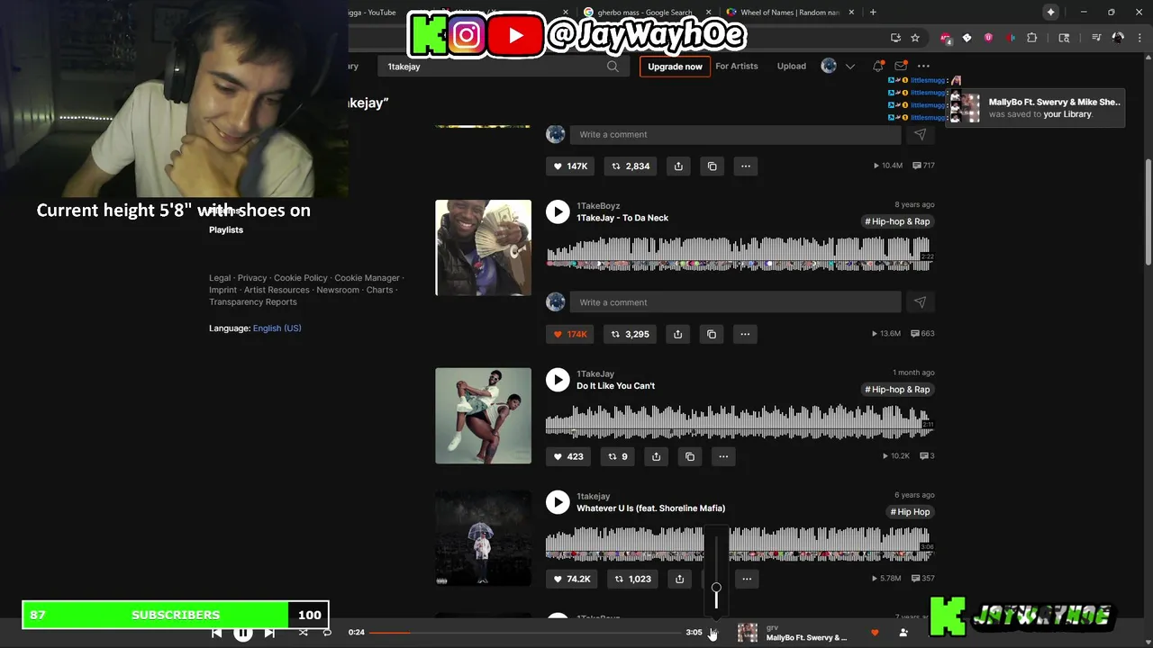The width and height of the screenshot is (1153, 648).
Task: Open More menu for Whatever U Is
Action: 747,579
